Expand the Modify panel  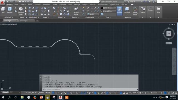(x=61, y=17)
